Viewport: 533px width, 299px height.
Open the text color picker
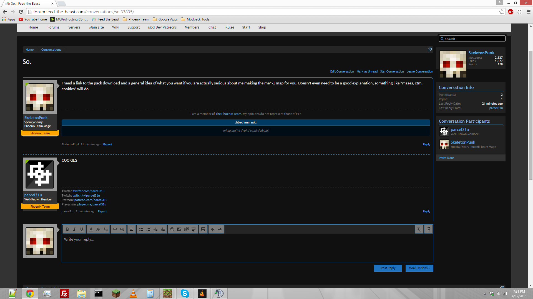tap(91, 229)
